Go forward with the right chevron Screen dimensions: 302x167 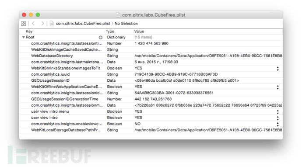42,24
